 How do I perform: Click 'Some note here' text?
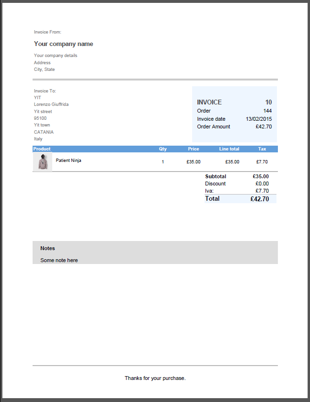[59, 260]
